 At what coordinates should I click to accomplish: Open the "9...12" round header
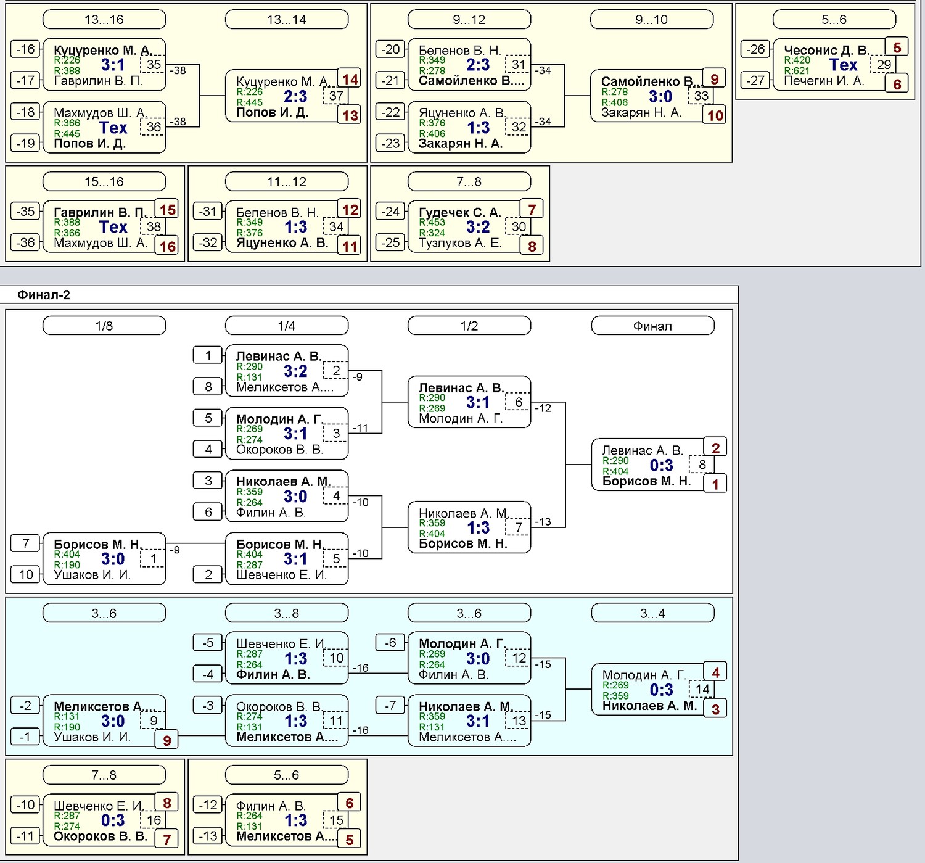[469, 20]
